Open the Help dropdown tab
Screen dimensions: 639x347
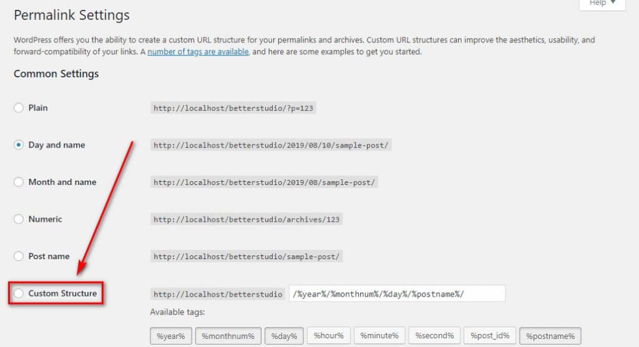602,4
